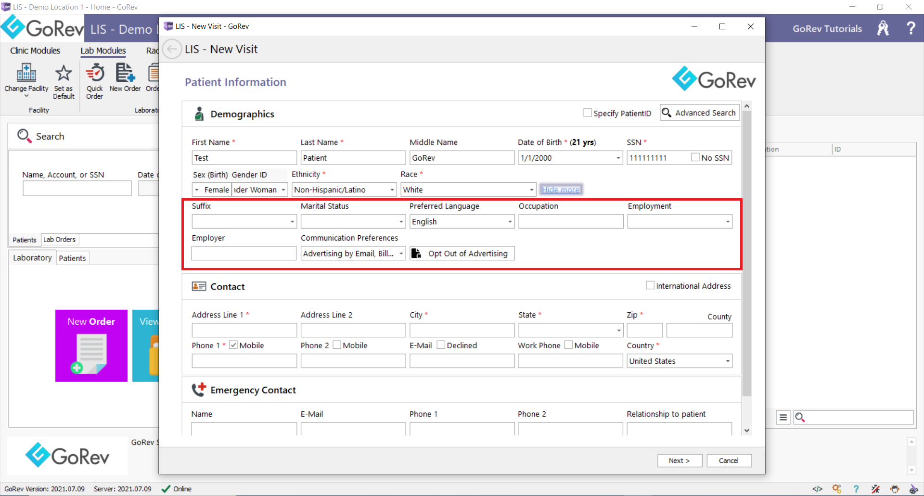Check Work Phone Mobile checkbox
The width and height of the screenshot is (924, 496).
(568, 345)
